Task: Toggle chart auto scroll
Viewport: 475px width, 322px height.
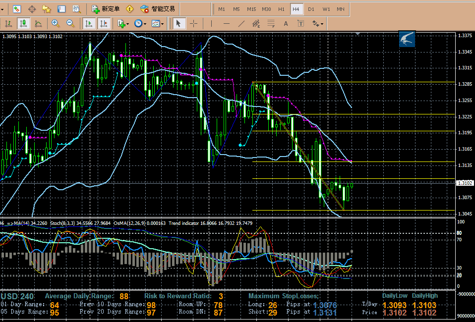Action: 89,23
